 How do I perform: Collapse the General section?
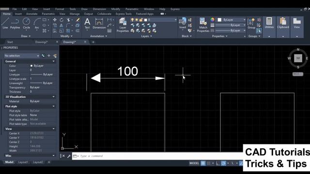tap(53, 61)
